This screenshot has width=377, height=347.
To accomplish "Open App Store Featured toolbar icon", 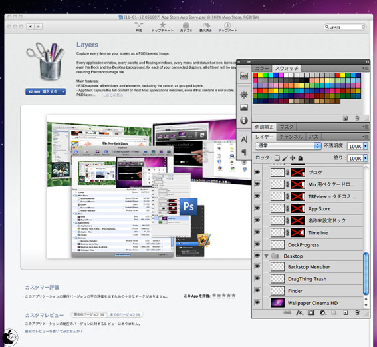I will pos(139,27).
